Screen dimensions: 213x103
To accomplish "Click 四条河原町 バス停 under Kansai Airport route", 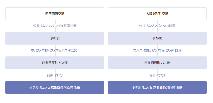I will pos(55,63).
